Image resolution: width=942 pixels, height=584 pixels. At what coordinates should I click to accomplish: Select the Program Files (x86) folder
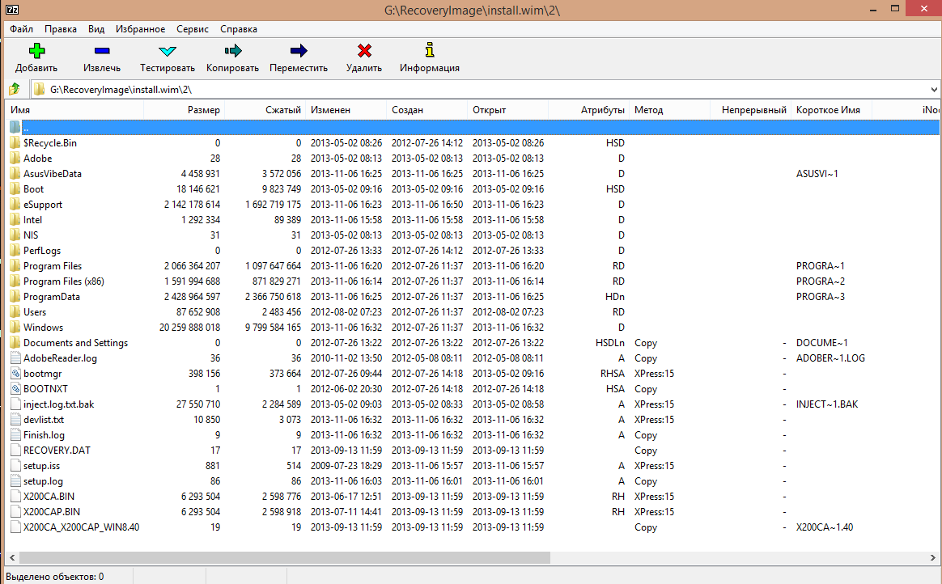pyautogui.click(x=472, y=281)
